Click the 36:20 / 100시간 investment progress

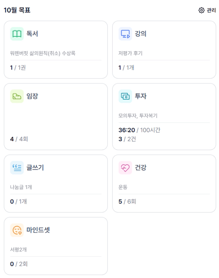139,130
